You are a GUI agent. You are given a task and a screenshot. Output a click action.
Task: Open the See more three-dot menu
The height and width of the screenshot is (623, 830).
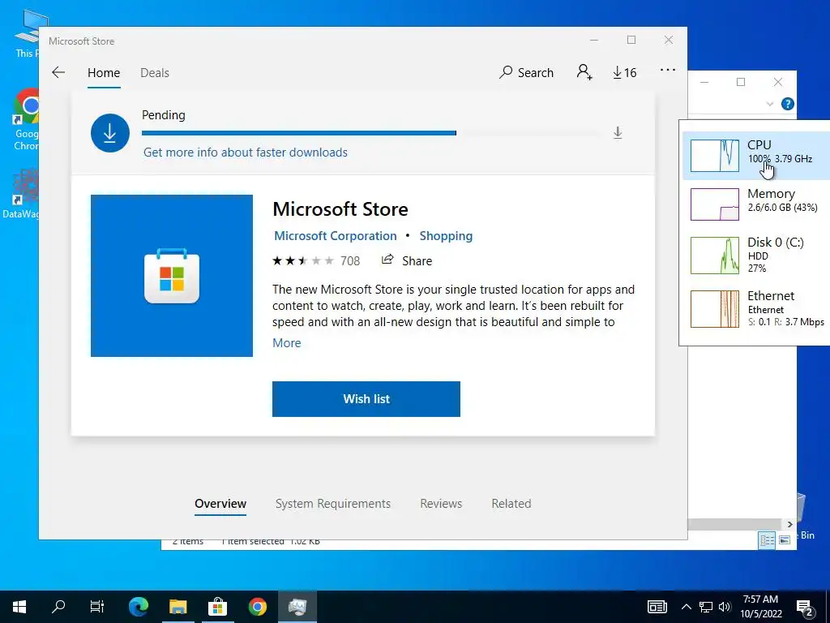(x=668, y=70)
